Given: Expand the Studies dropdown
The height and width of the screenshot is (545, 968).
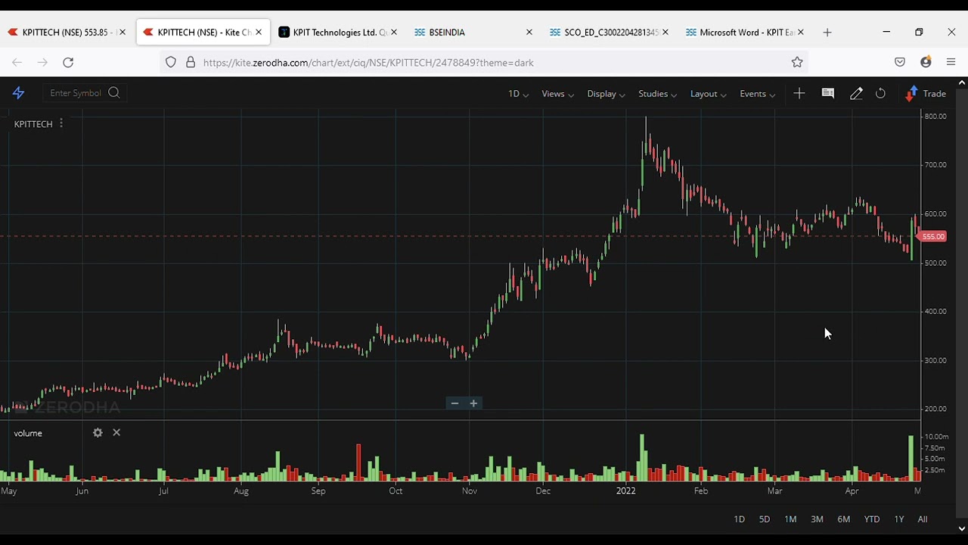Looking at the screenshot, I should (657, 94).
